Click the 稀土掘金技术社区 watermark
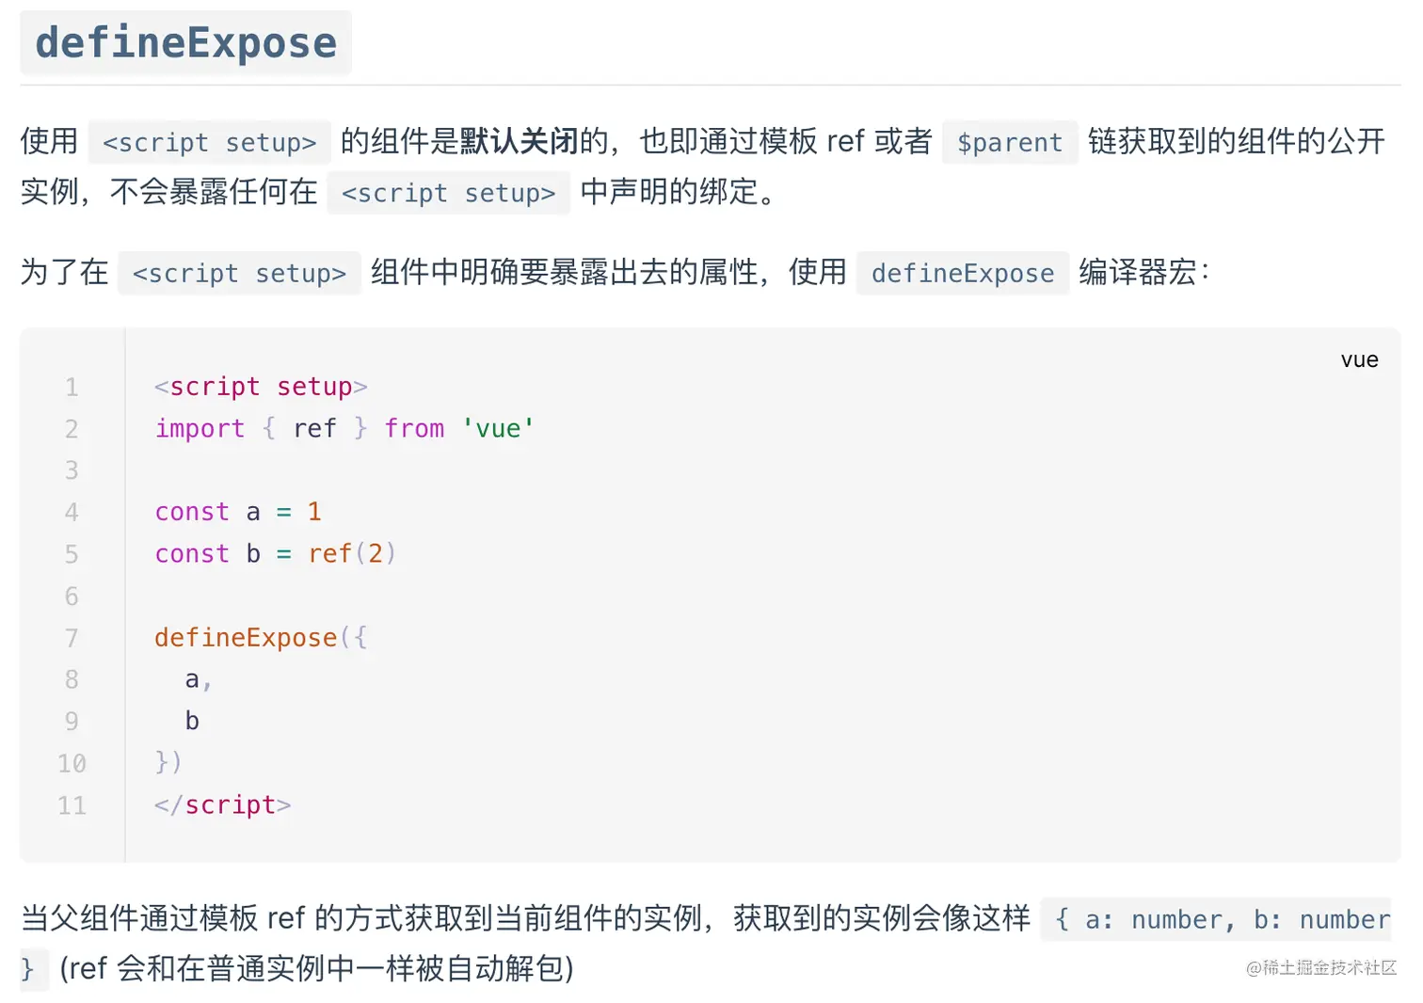The image size is (1423, 1003). point(1321,967)
